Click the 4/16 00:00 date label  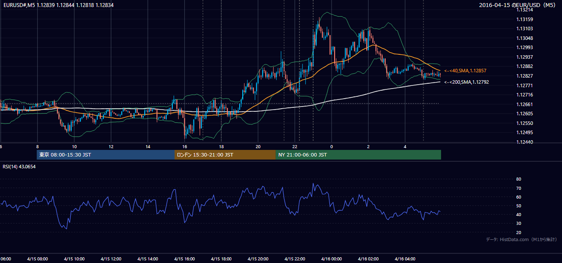[332, 259]
